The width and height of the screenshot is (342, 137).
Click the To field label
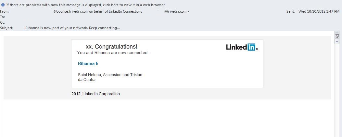coord(3,17)
